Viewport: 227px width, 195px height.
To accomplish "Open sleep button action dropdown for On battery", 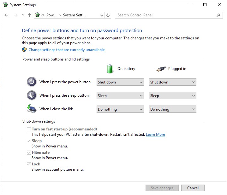I will point(120,96).
